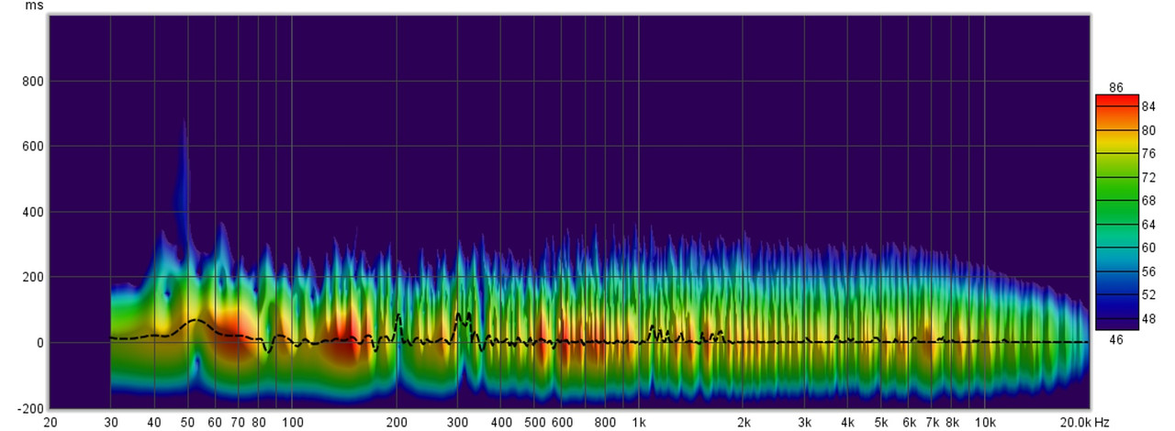Click the 40 Hz tick on frequency axis
The width and height of the screenshot is (1175, 431).
pyautogui.click(x=154, y=423)
